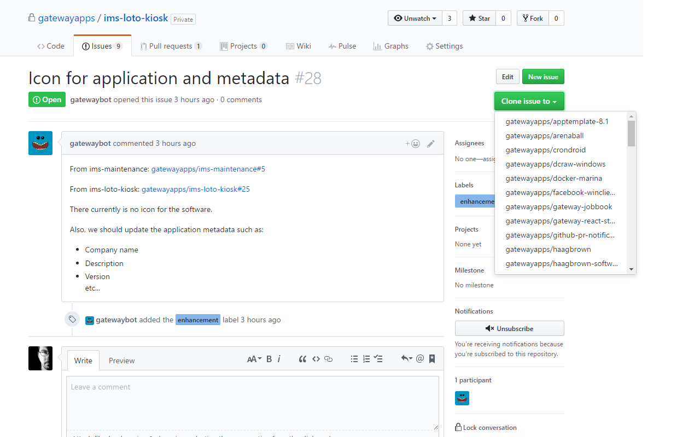This screenshot has width=700, height=437.
Task: Click the Edit issue title button
Action: click(507, 76)
